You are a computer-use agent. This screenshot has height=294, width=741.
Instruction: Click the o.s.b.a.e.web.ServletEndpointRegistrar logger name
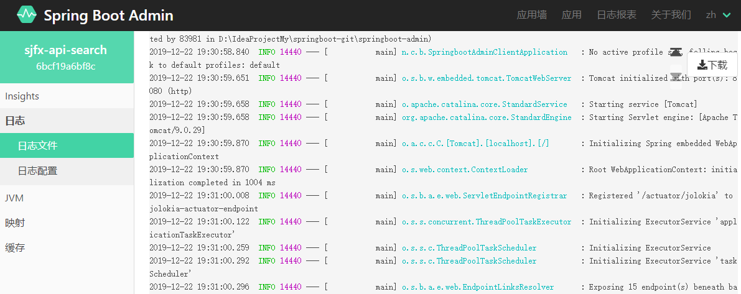click(485, 195)
